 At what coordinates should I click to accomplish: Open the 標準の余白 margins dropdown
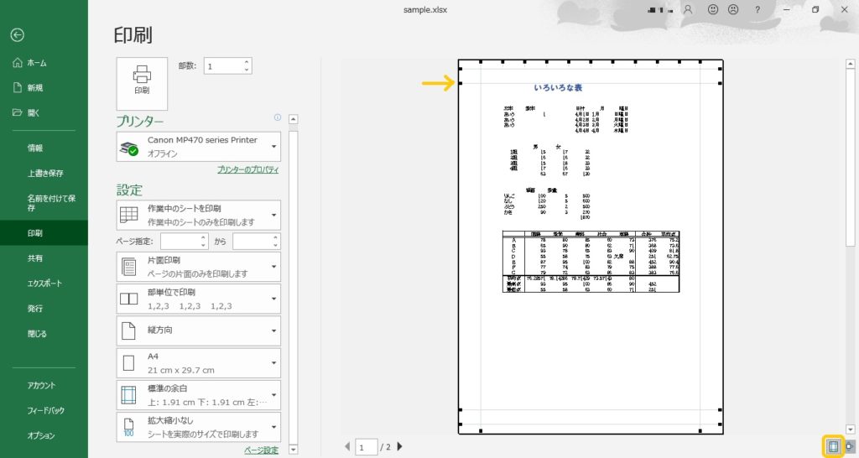[199, 396]
